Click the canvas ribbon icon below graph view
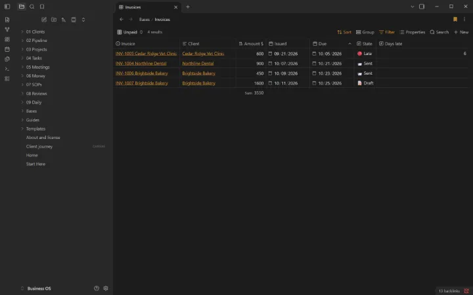Screen dimensions: 473x295 [x=7, y=39]
